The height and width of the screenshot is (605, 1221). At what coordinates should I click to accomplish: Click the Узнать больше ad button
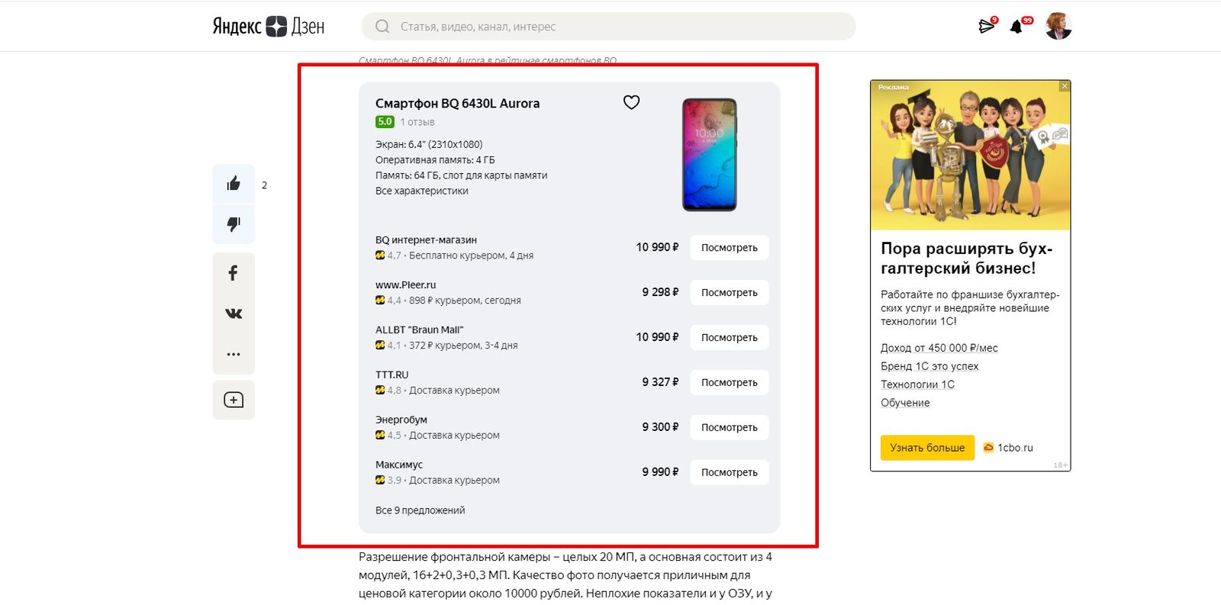[927, 448]
